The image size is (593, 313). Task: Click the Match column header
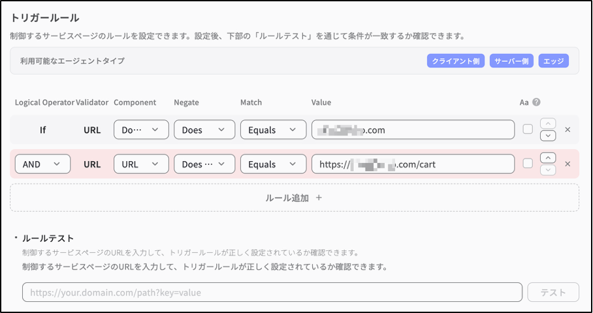pyautogui.click(x=251, y=102)
